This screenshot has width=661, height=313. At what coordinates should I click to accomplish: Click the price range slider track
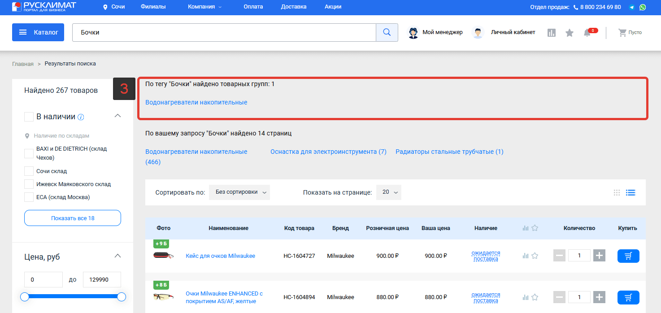(73, 296)
